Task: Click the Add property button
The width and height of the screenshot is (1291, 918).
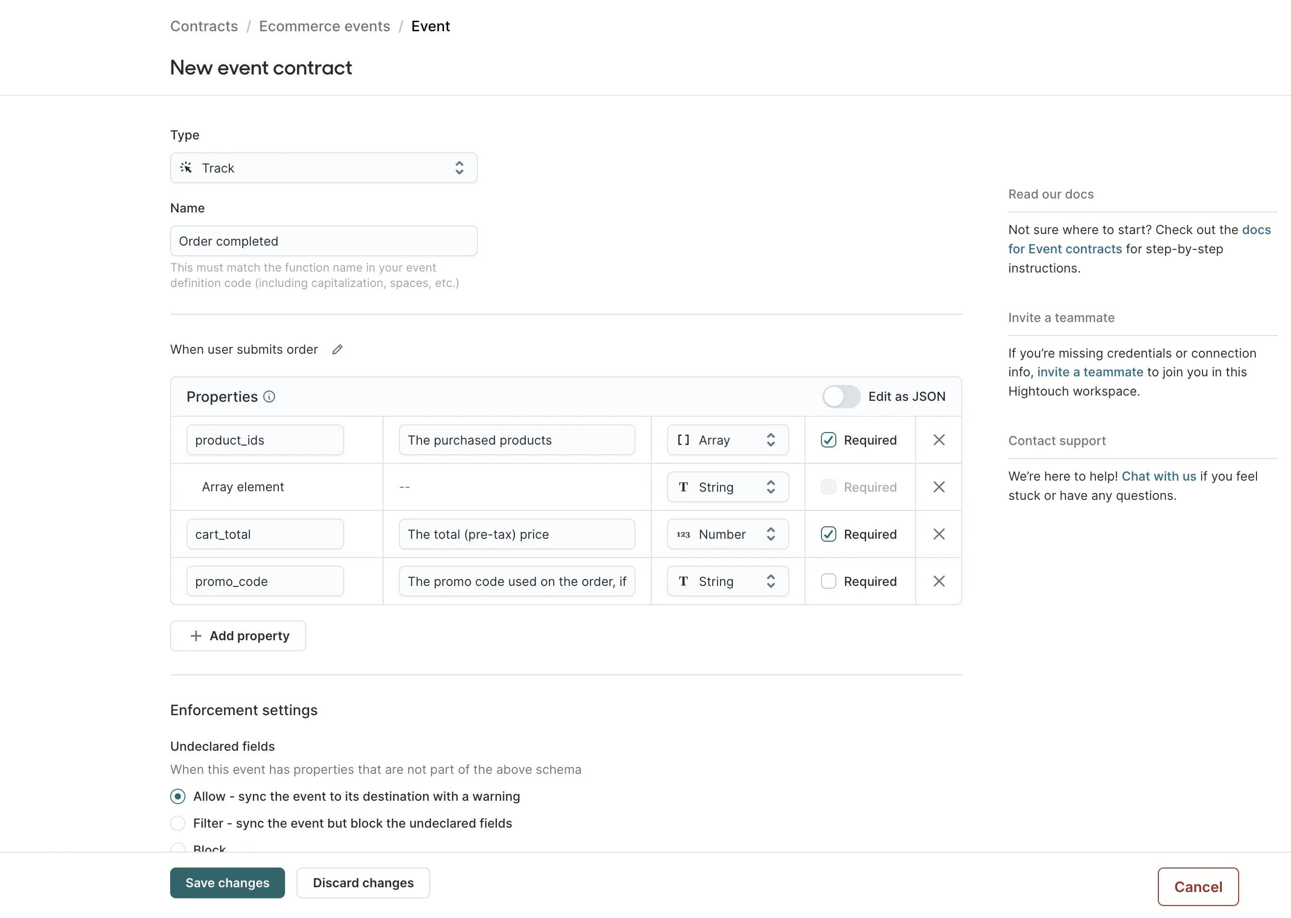Action: pos(237,635)
